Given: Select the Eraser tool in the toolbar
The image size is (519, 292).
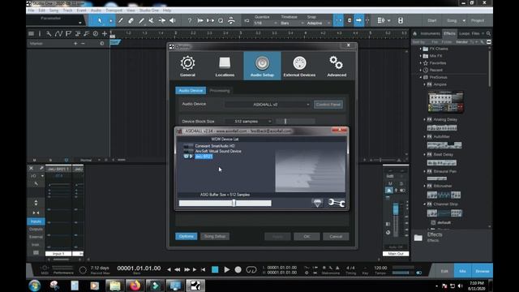Looking at the screenshot, I should point(131,20).
